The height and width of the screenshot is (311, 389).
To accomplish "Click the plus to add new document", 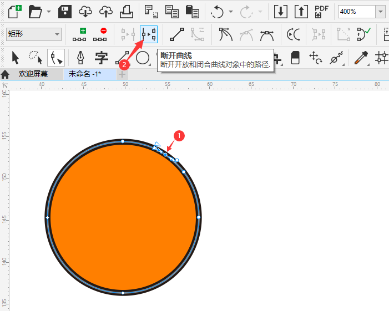I will pos(122,74).
